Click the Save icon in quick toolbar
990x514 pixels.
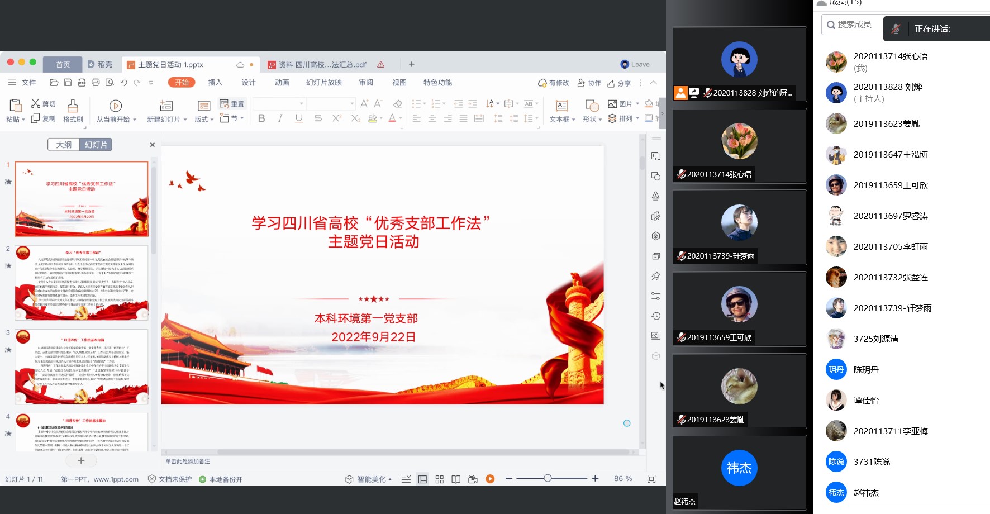point(68,83)
